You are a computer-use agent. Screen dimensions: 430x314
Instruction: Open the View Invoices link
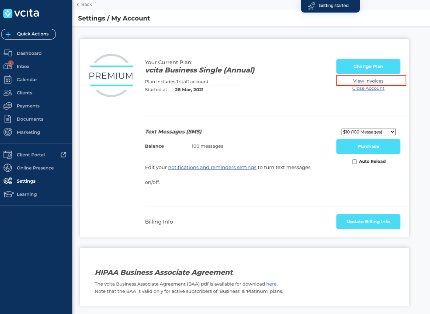tap(368, 81)
